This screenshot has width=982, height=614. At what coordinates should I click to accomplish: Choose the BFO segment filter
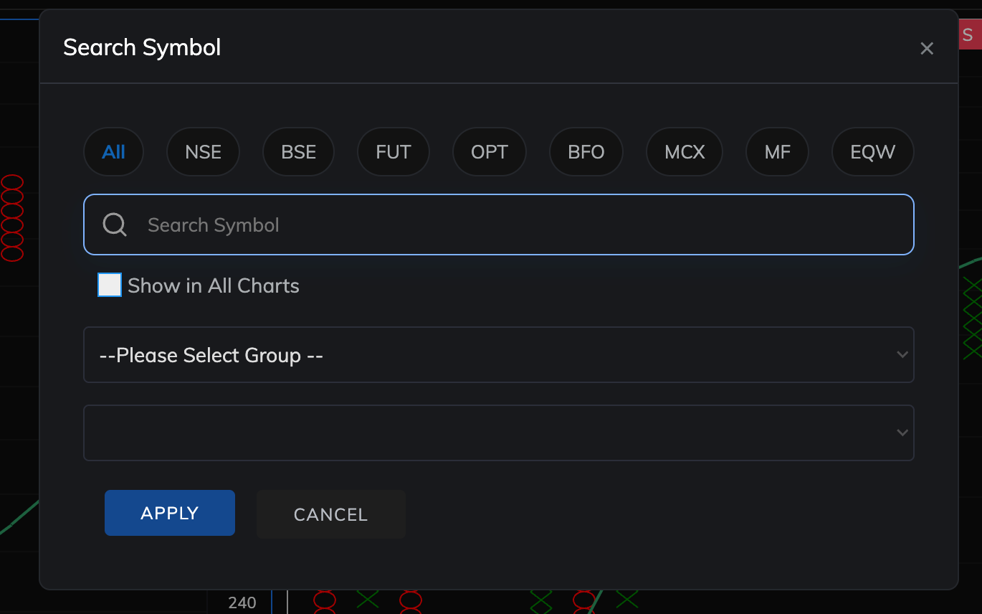586,152
